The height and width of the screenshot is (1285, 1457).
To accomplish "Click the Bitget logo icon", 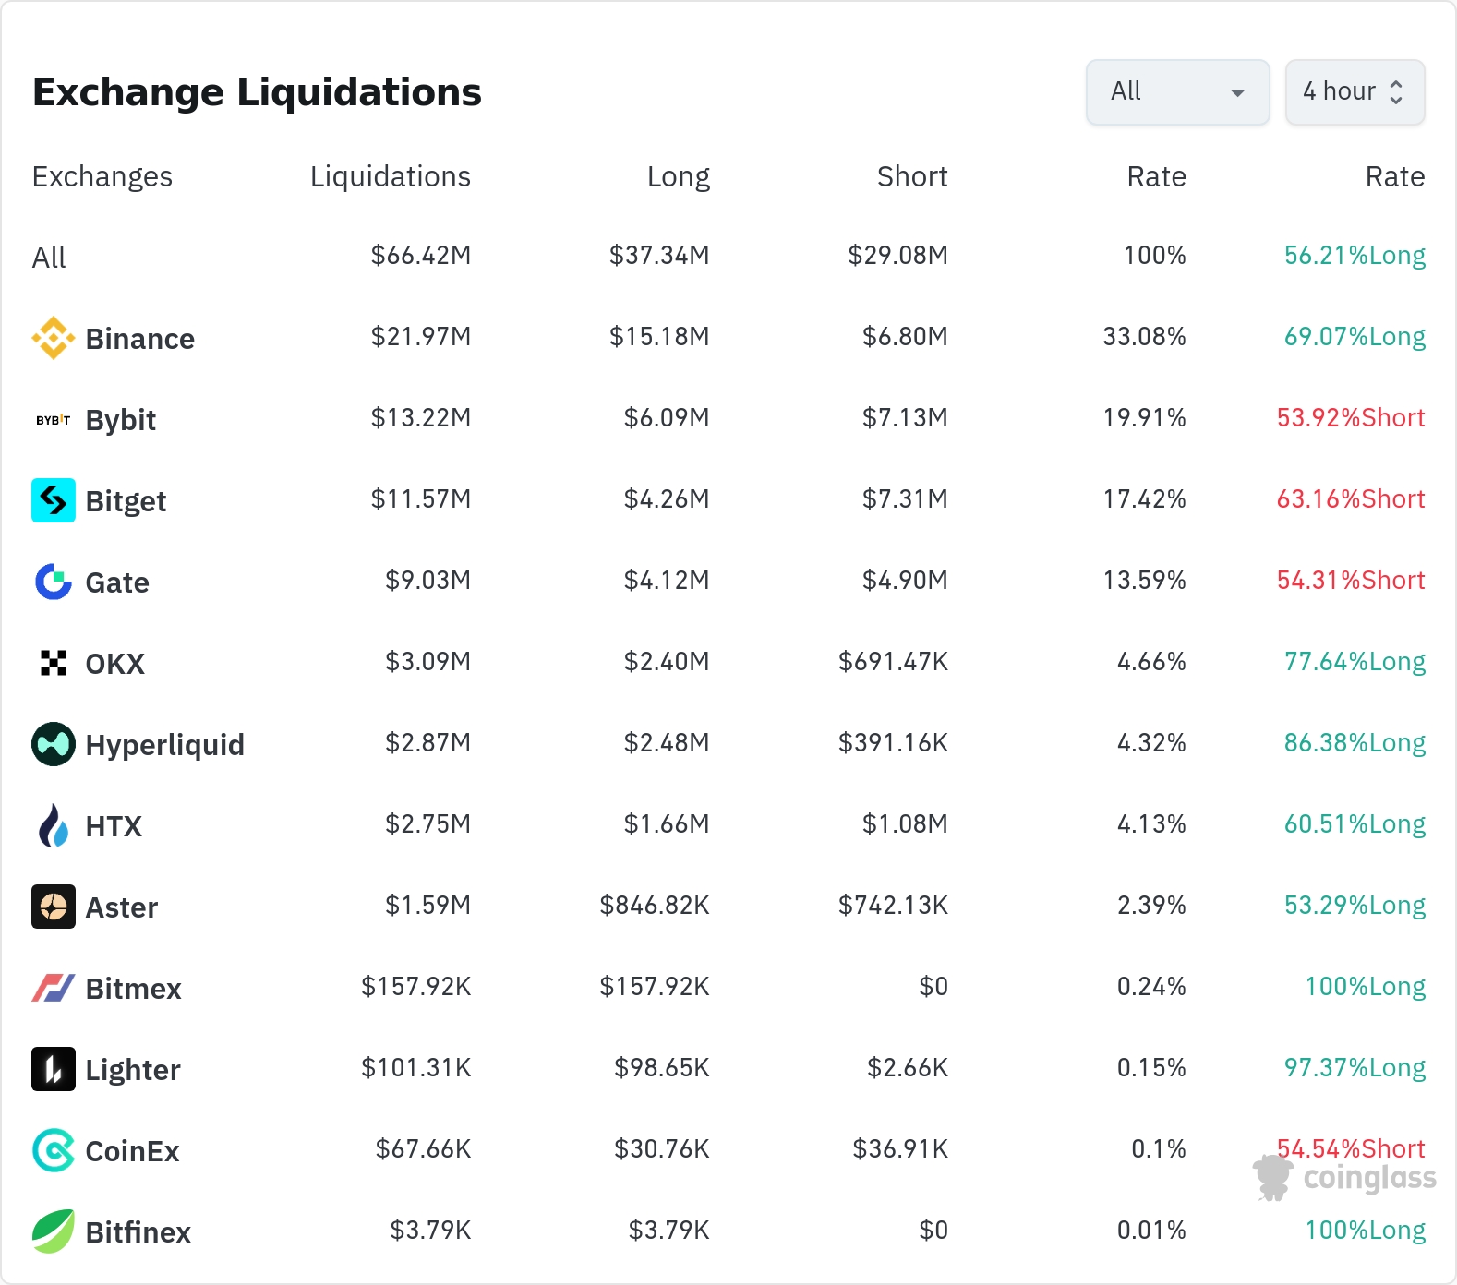I will 54,500.
